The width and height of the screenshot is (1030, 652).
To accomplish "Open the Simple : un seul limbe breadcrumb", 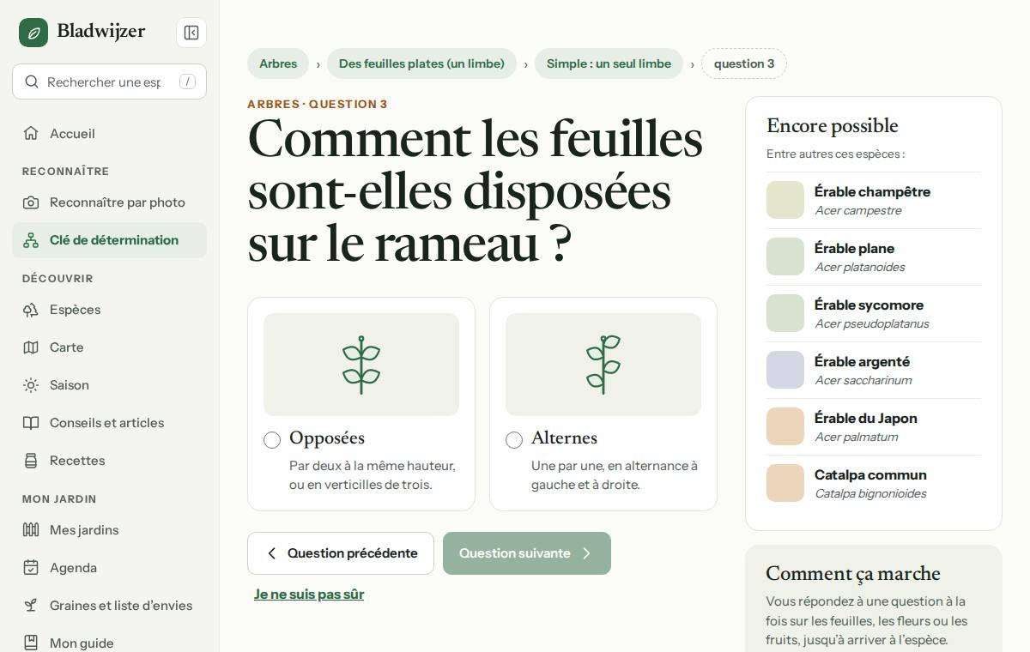I will point(609,63).
